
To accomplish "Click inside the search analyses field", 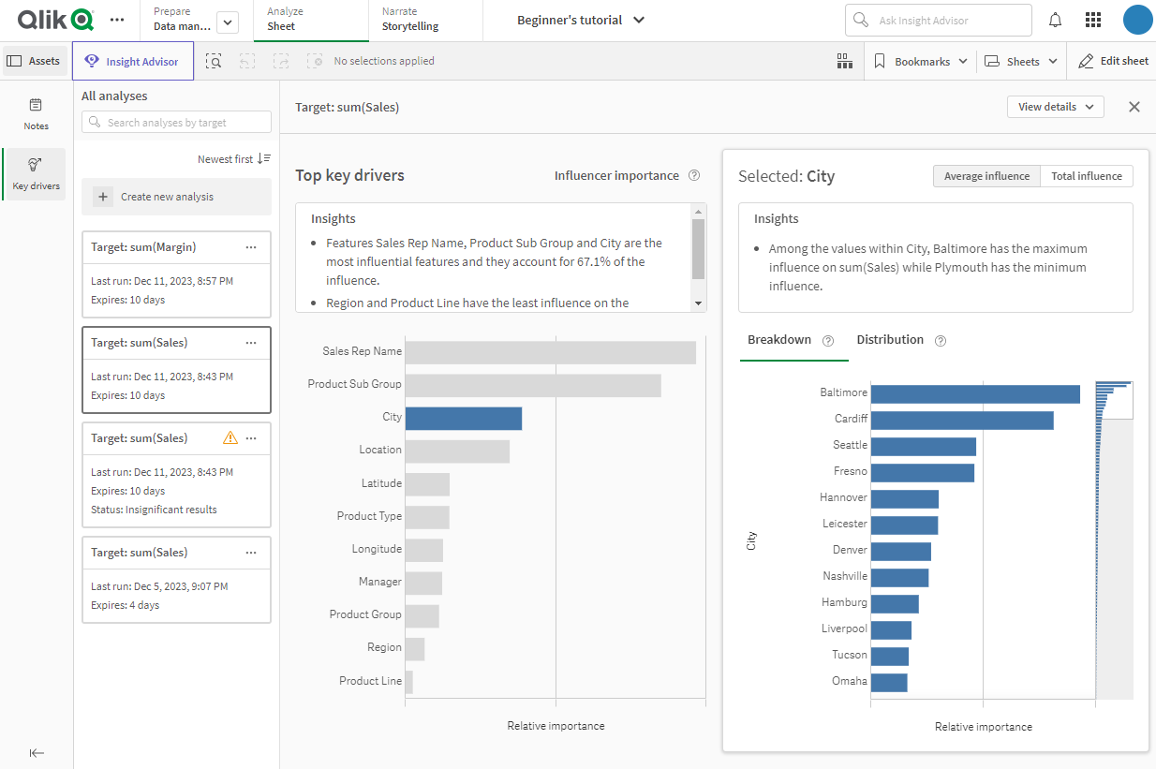I will point(176,122).
